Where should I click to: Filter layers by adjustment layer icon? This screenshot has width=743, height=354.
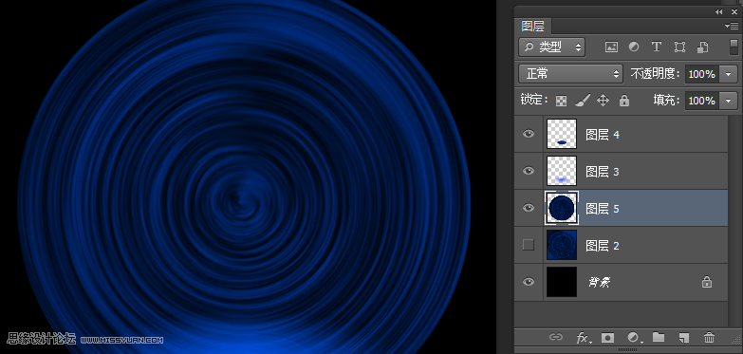[x=634, y=47]
